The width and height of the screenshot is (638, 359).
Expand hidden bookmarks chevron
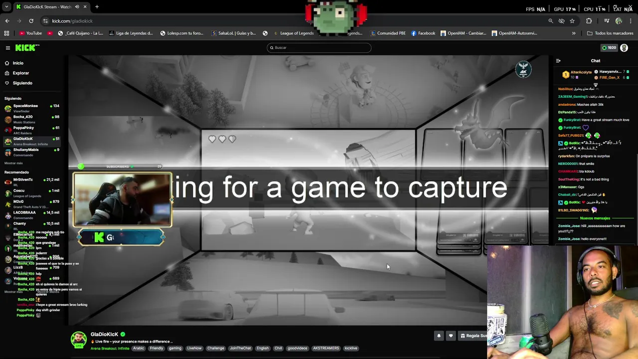pos(574,33)
